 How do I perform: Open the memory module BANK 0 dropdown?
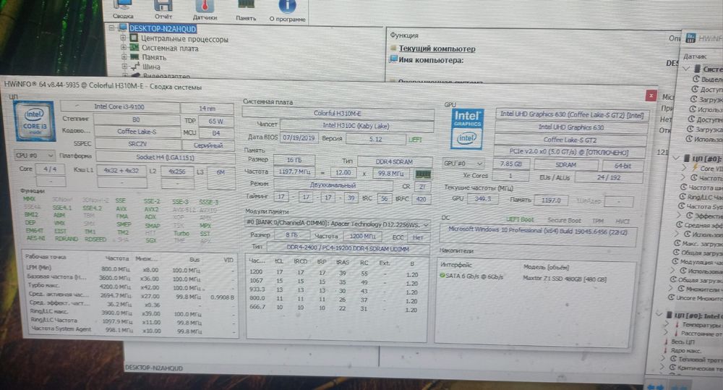[338, 224]
